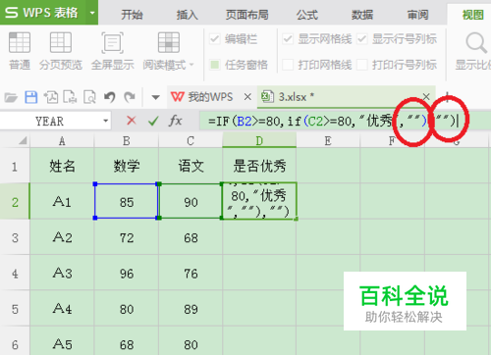Open Page Break Preview (分页预览)

[x=61, y=51]
